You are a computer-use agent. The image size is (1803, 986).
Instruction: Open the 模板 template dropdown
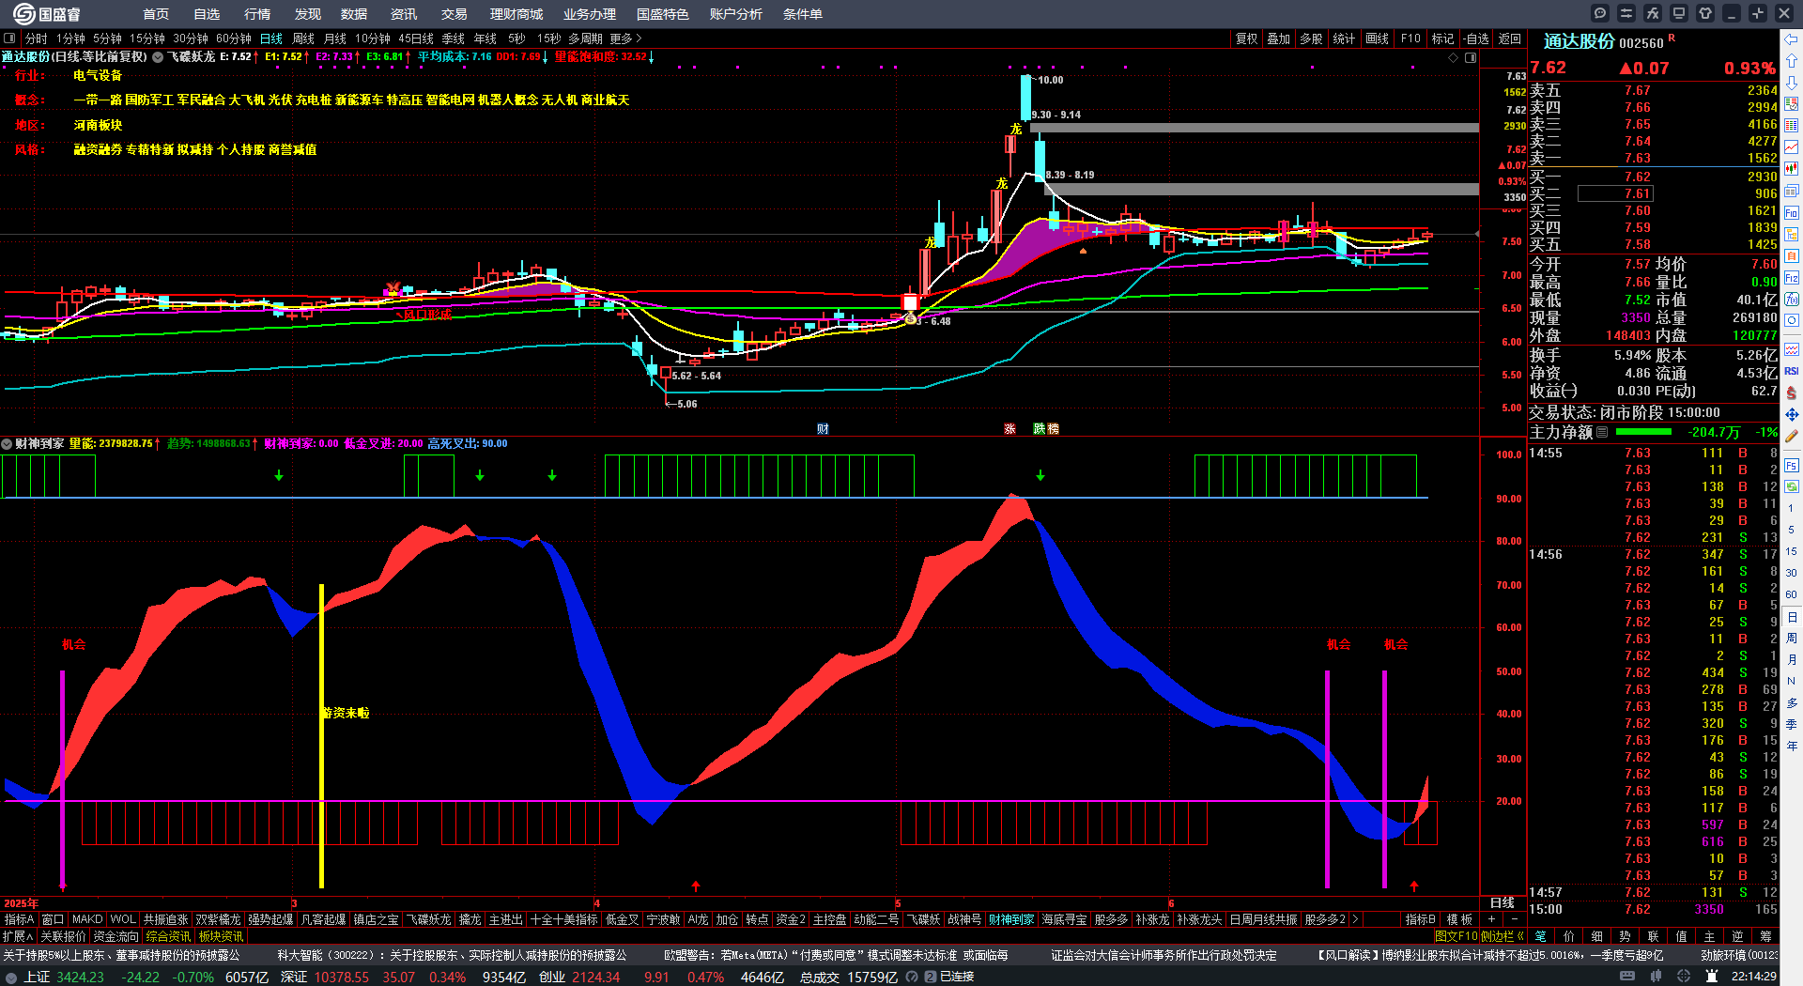tap(1459, 919)
